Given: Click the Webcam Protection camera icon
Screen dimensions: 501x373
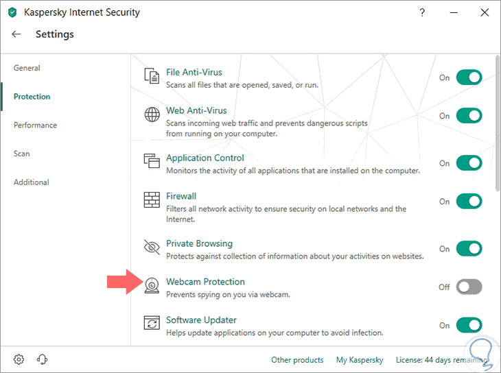Looking at the screenshot, I should point(152,286).
